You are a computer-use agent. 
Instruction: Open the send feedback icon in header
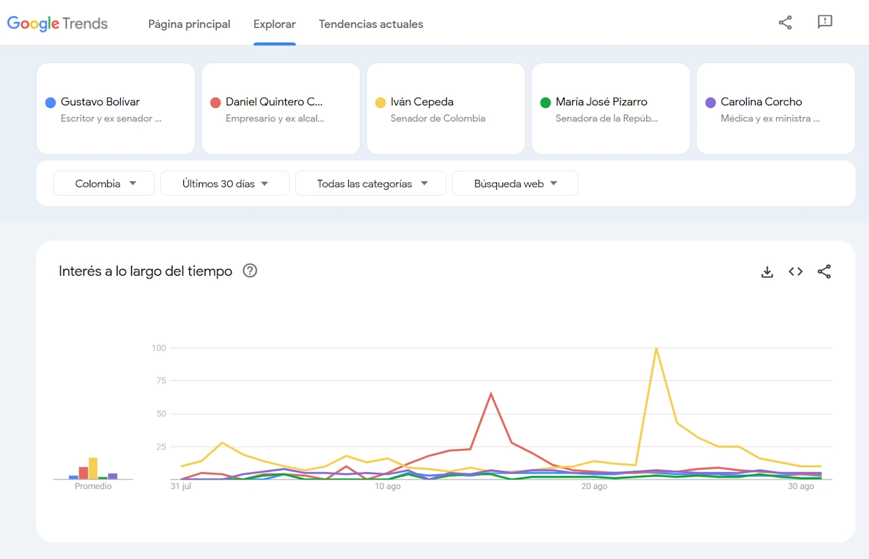824,22
